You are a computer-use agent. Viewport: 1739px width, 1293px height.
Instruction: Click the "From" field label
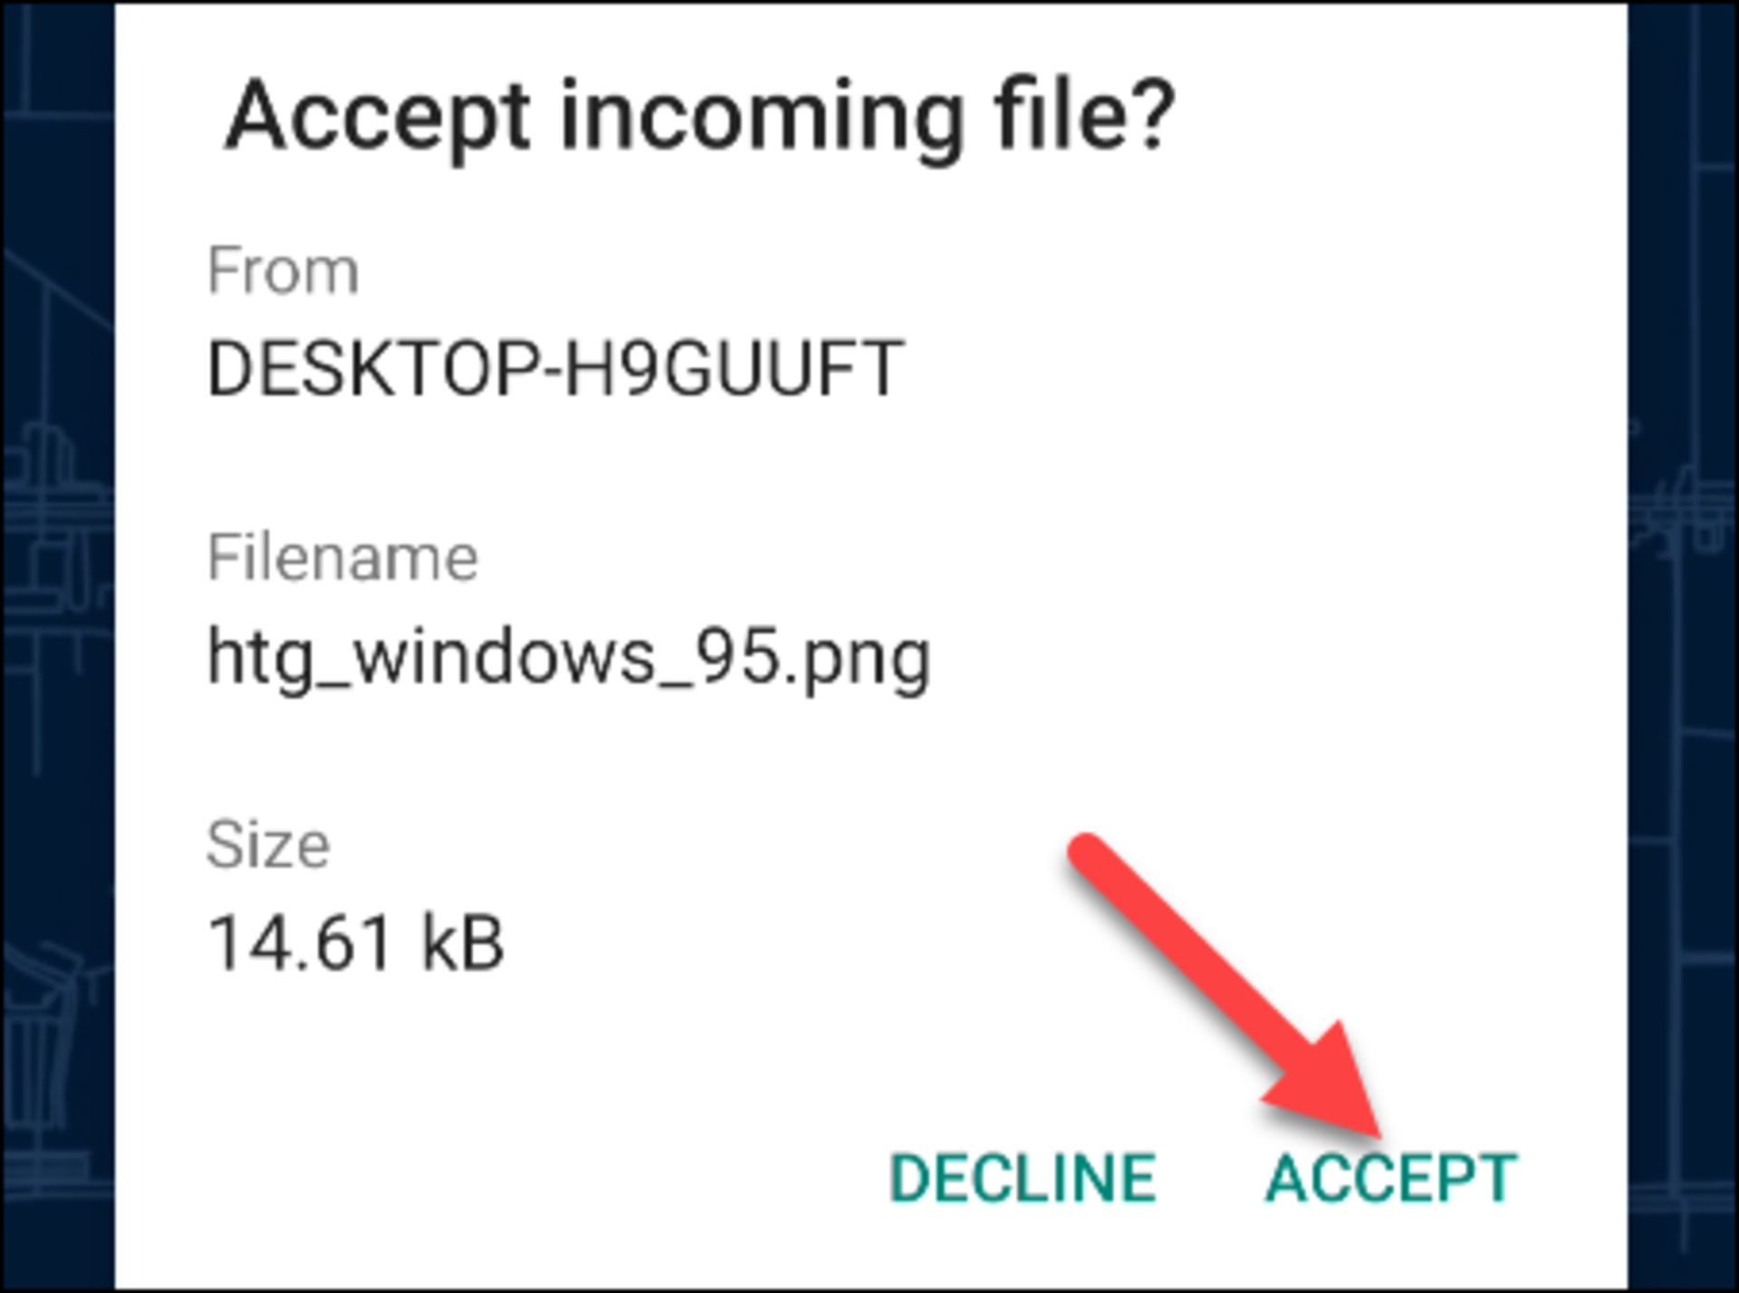(283, 271)
